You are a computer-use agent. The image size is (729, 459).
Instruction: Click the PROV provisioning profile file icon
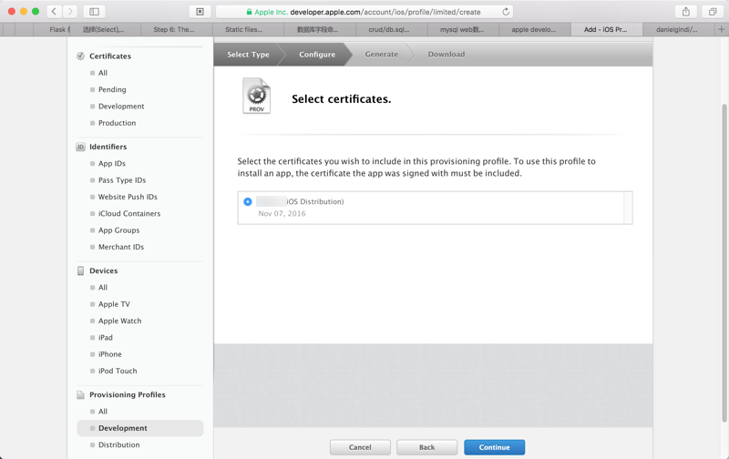point(256,96)
